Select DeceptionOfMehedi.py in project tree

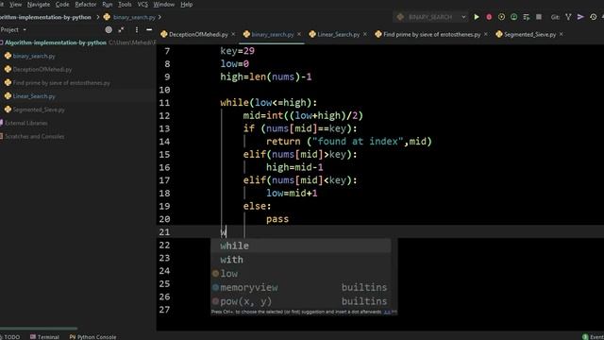point(42,69)
